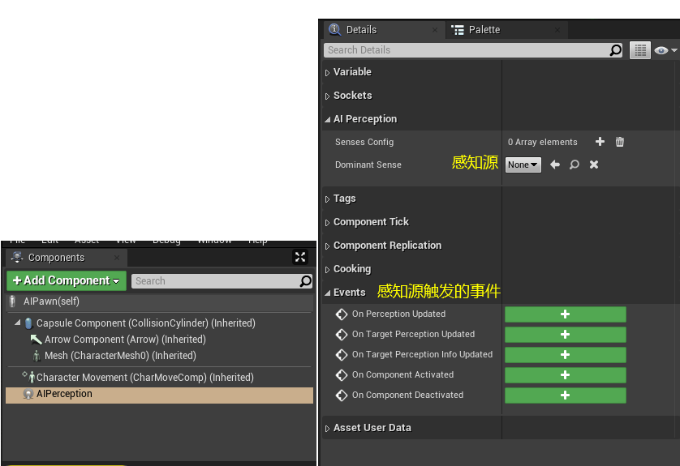
Task: Click the Components tab icon
Action: point(17,257)
